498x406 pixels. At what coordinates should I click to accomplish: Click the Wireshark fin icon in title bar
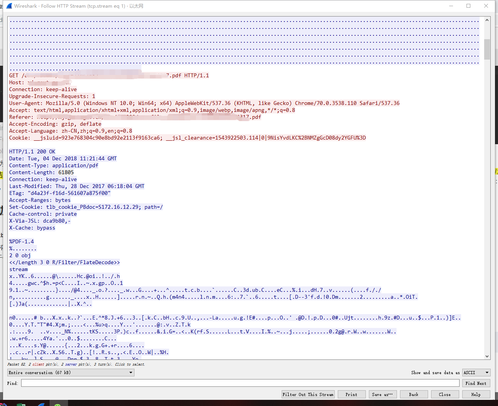(x=9, y=6)
